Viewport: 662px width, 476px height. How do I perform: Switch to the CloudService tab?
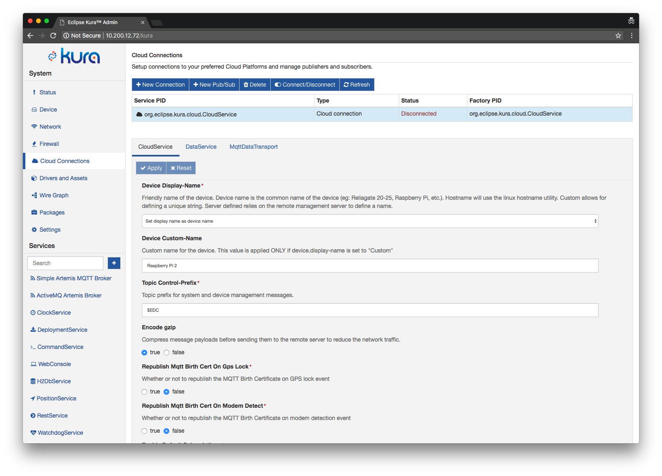pos(155,147)
